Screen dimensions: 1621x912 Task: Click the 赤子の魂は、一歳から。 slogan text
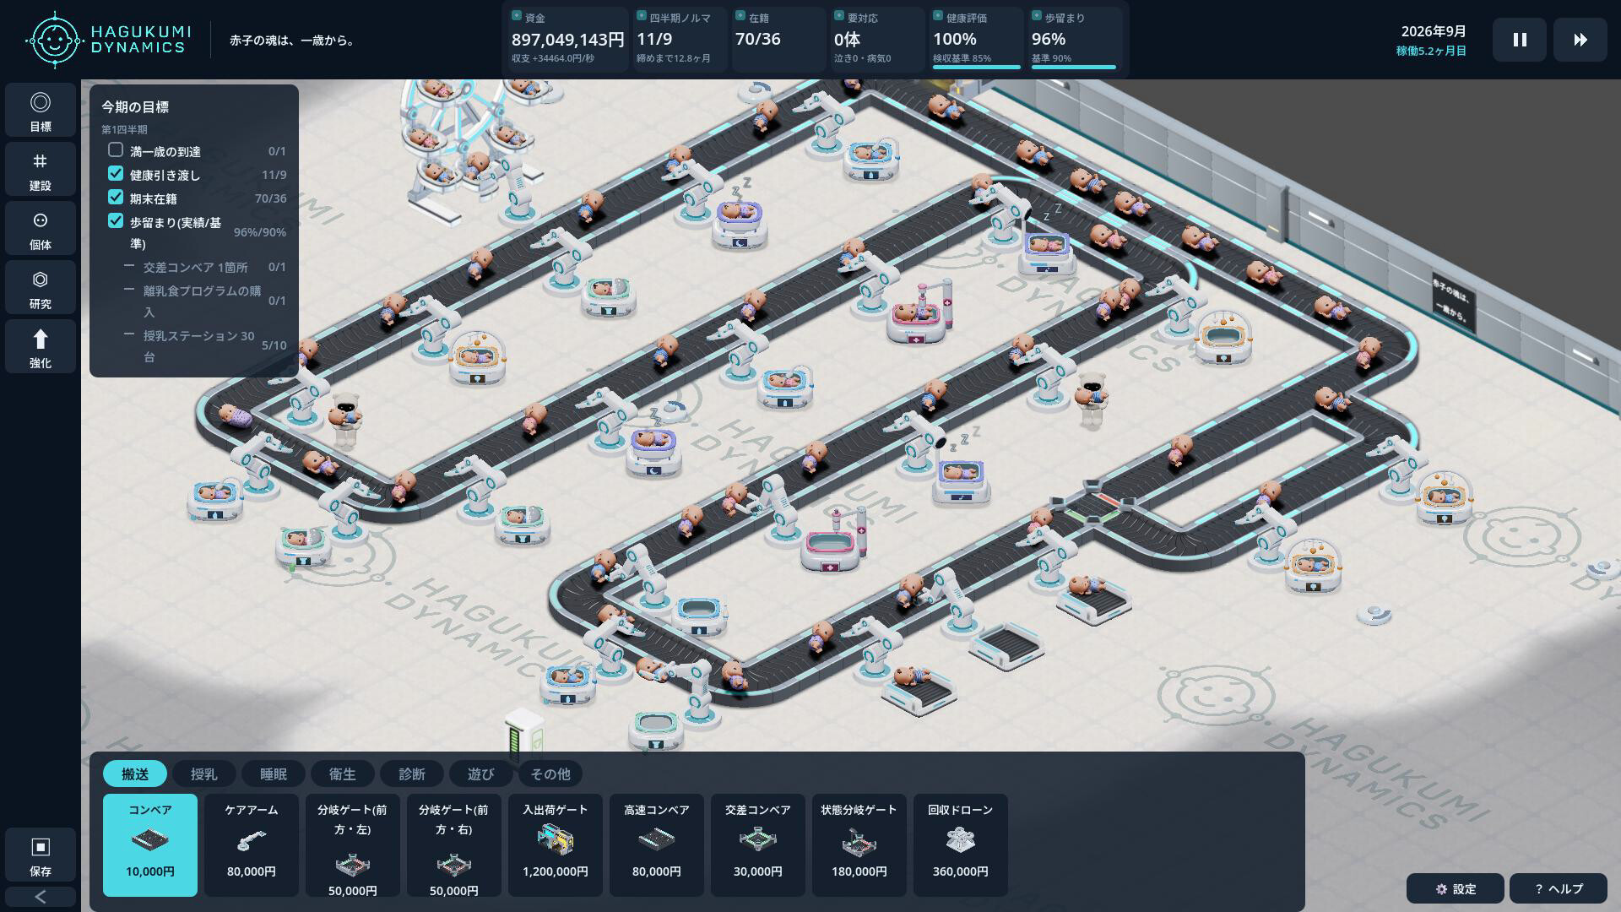pyautogui.click(x=292, y=40)
